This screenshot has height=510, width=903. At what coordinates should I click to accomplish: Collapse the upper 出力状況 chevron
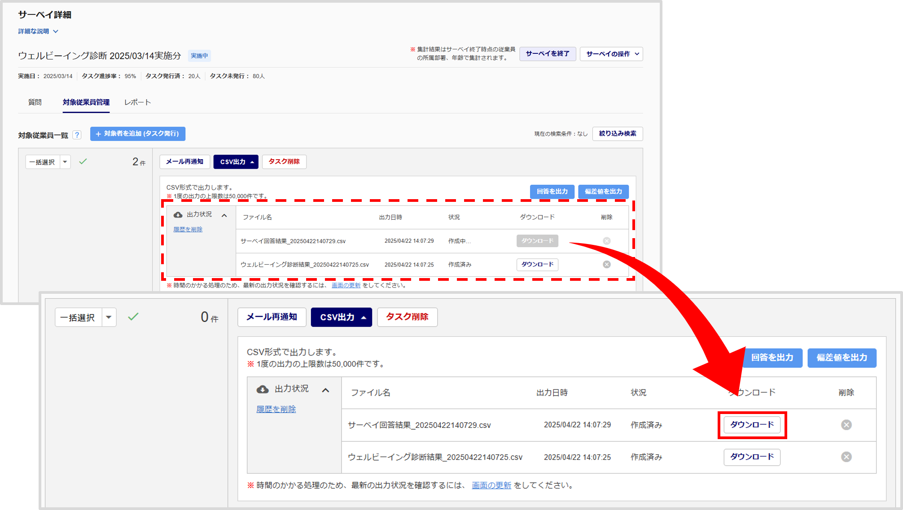tap(224, 215)
